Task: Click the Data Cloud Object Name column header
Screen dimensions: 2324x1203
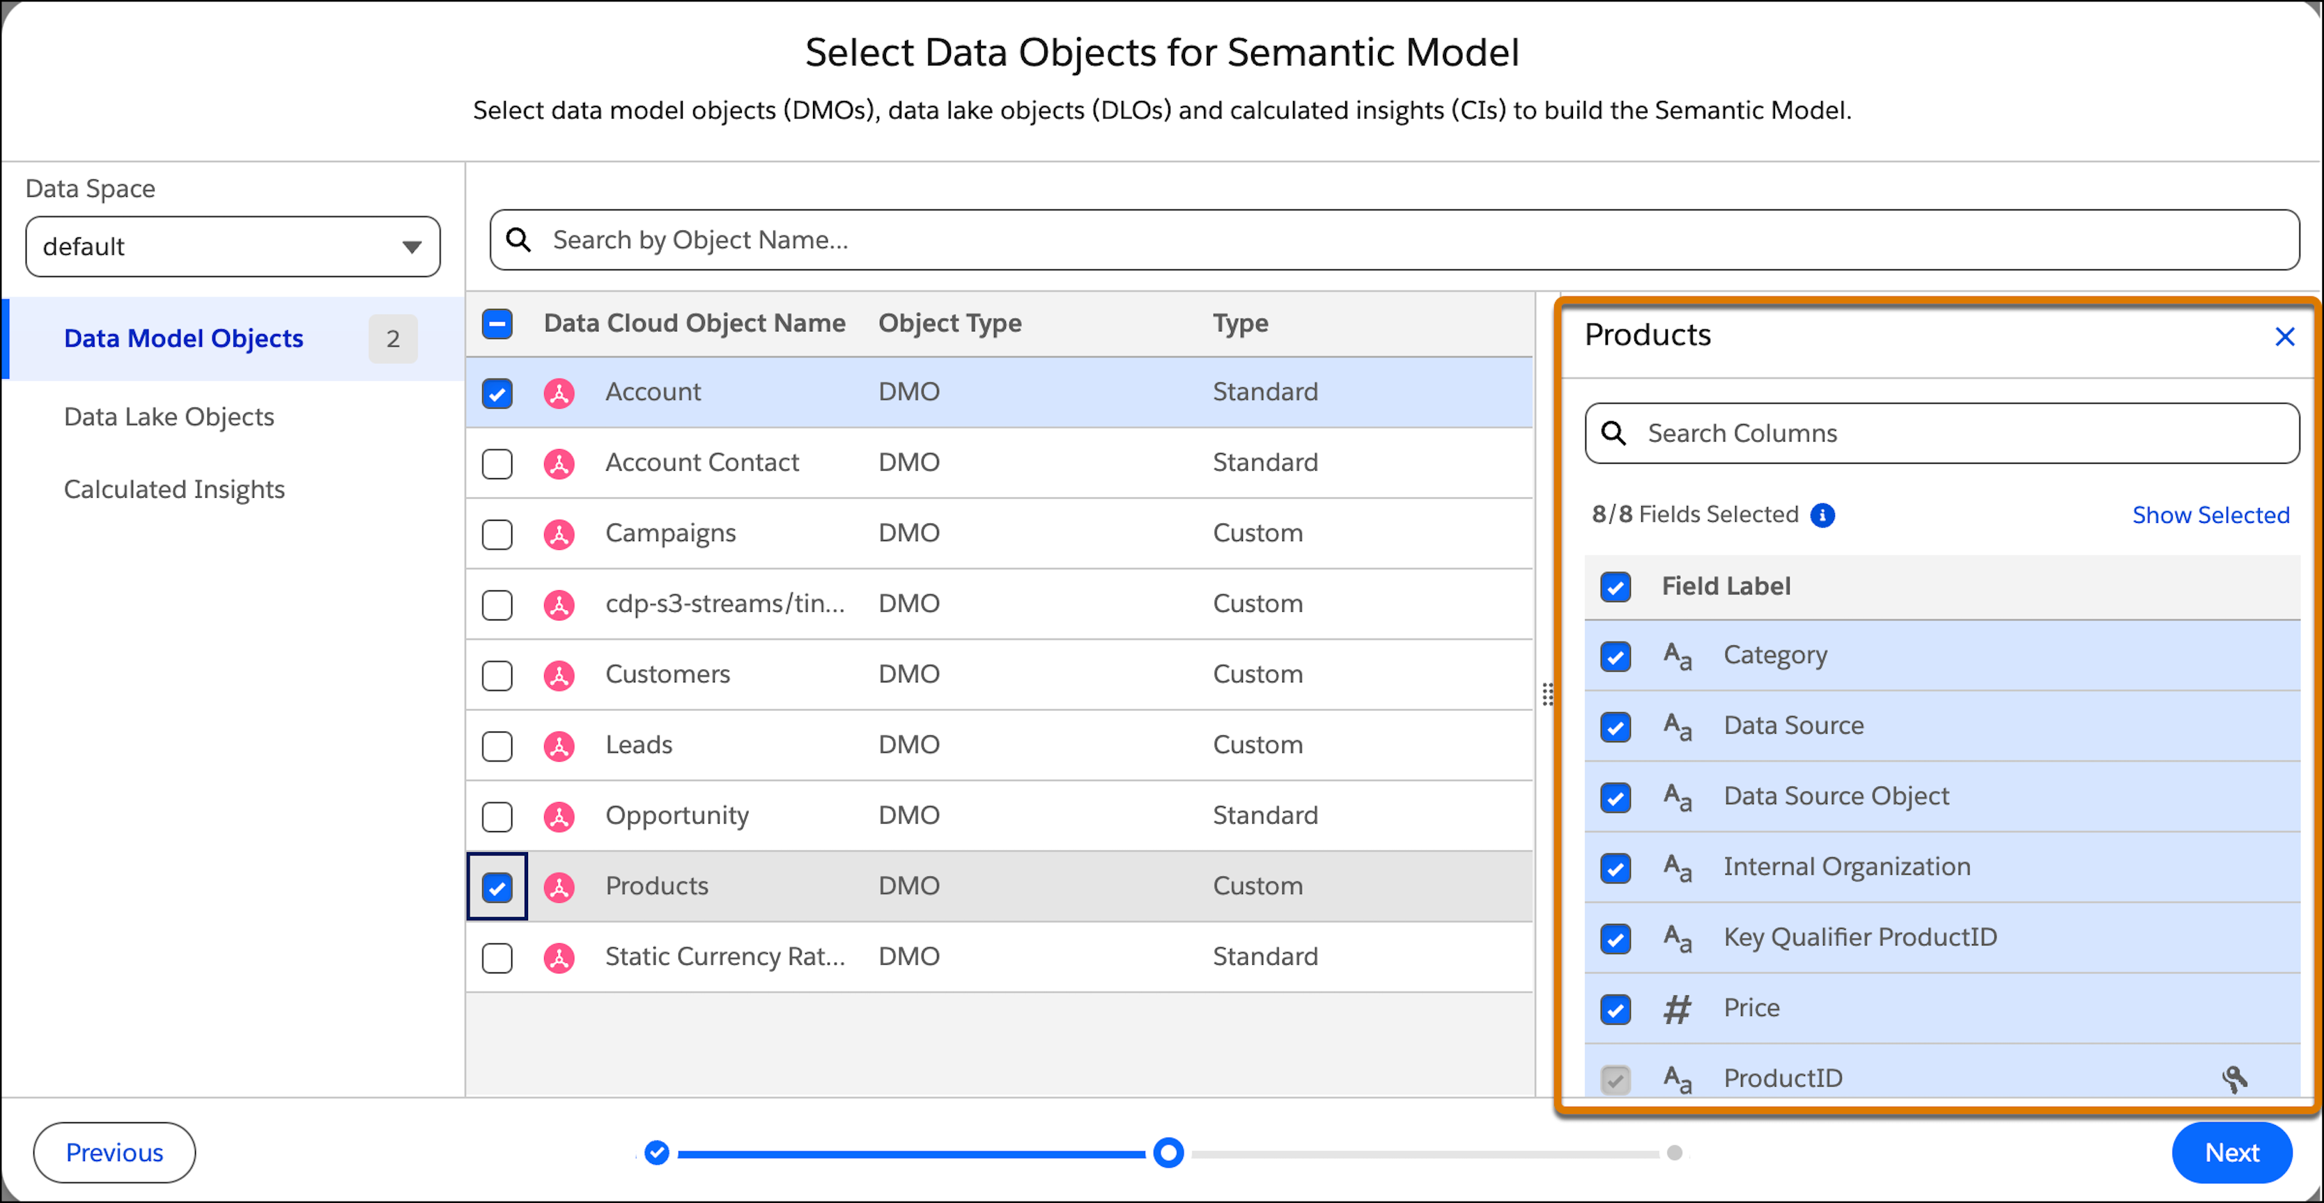Action: (695, 323)
